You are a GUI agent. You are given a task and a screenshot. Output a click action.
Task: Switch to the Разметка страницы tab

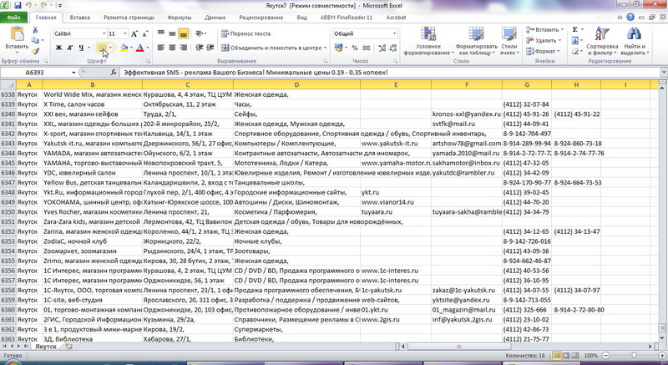129,18
